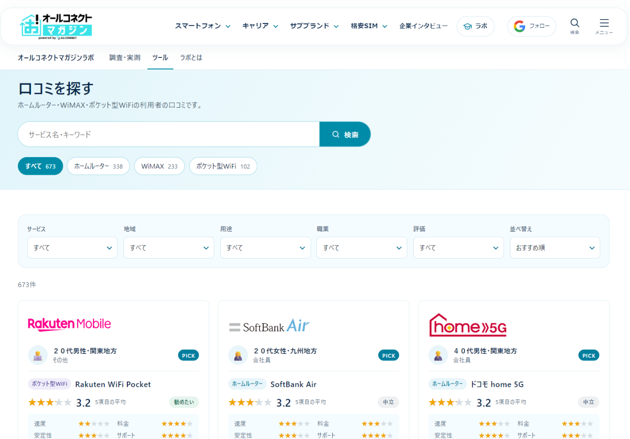Image resolution: width=630 pixels, height=439 pixels.
Task: Click avatar of 40代男性・関東地方 reviewer
Action: [438, 355]
